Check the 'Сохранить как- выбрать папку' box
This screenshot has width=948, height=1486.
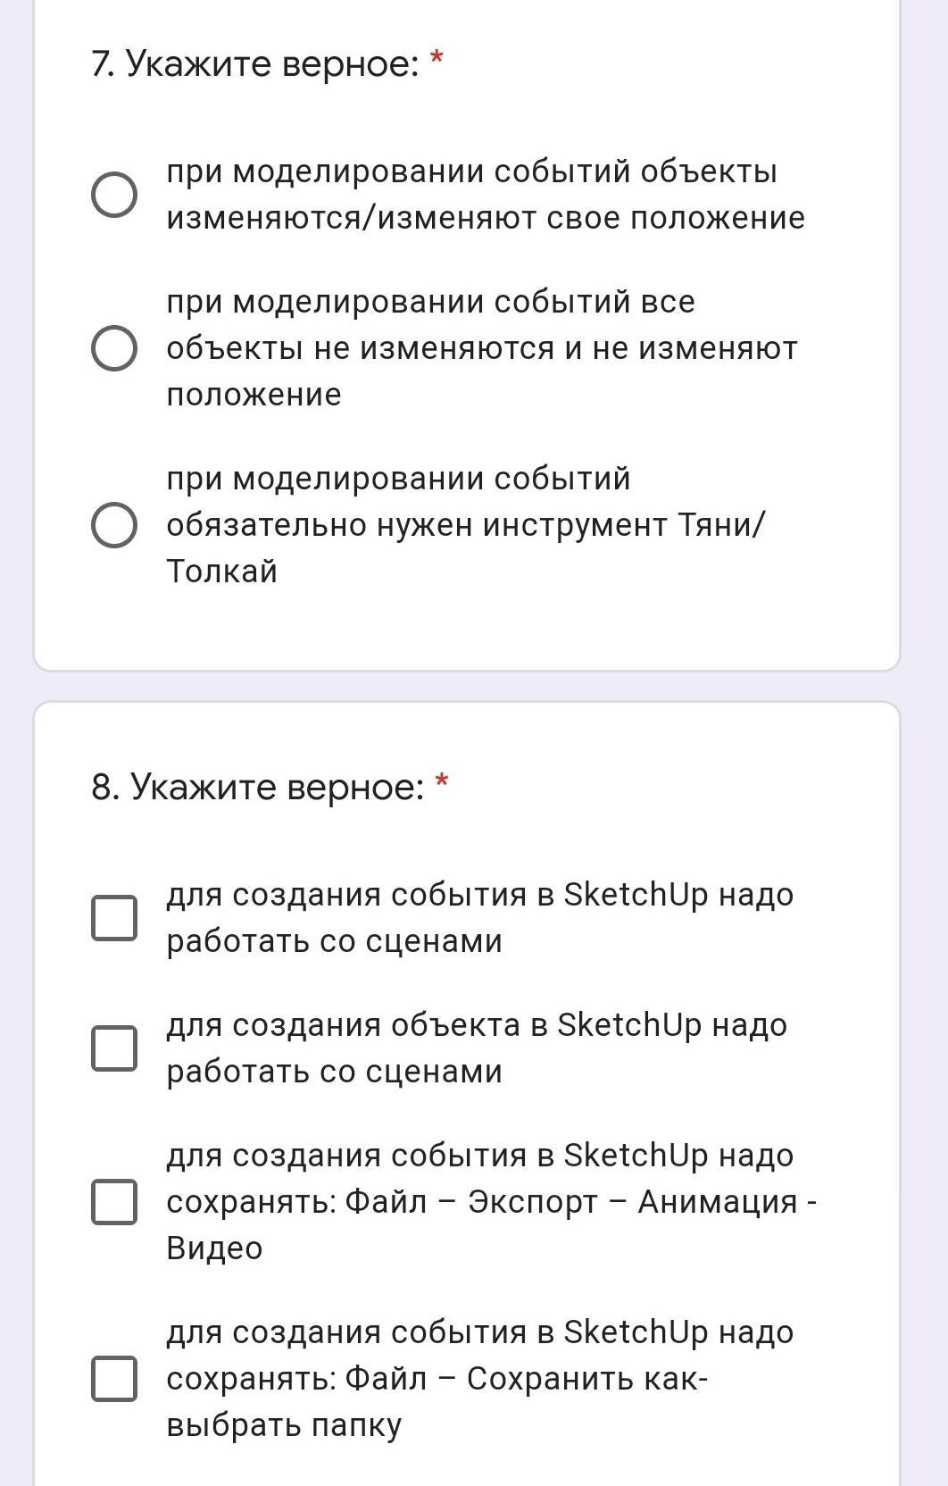click(114, 1379)
